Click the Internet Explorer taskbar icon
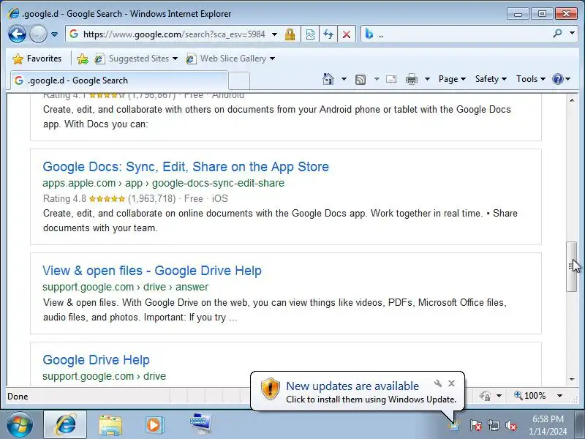This screenshot has width=585, height=439. point(65,425)
